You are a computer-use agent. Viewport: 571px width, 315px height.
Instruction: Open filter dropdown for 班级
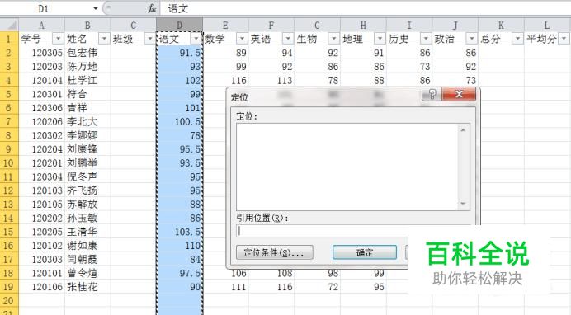click(150, 38)
